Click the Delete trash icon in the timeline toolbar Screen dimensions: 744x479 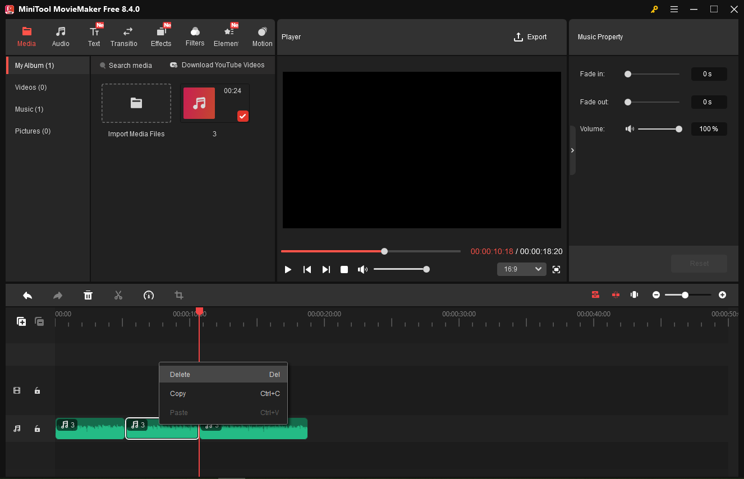(88, 295)
